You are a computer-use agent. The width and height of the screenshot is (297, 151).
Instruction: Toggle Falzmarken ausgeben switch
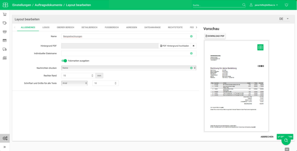tap(64, 61)
